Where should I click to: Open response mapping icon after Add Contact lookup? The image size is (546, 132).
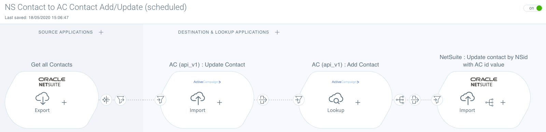click(415, 100)
